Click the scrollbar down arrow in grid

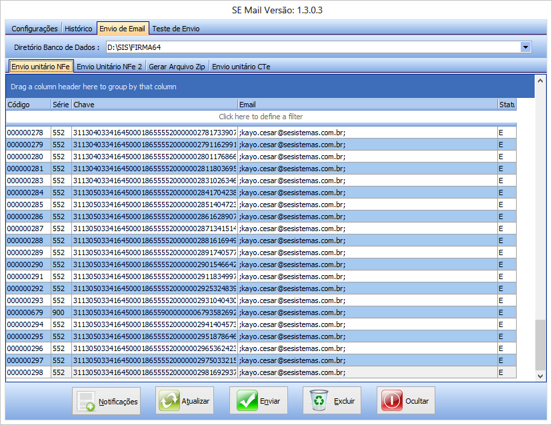tap(540, 376)
